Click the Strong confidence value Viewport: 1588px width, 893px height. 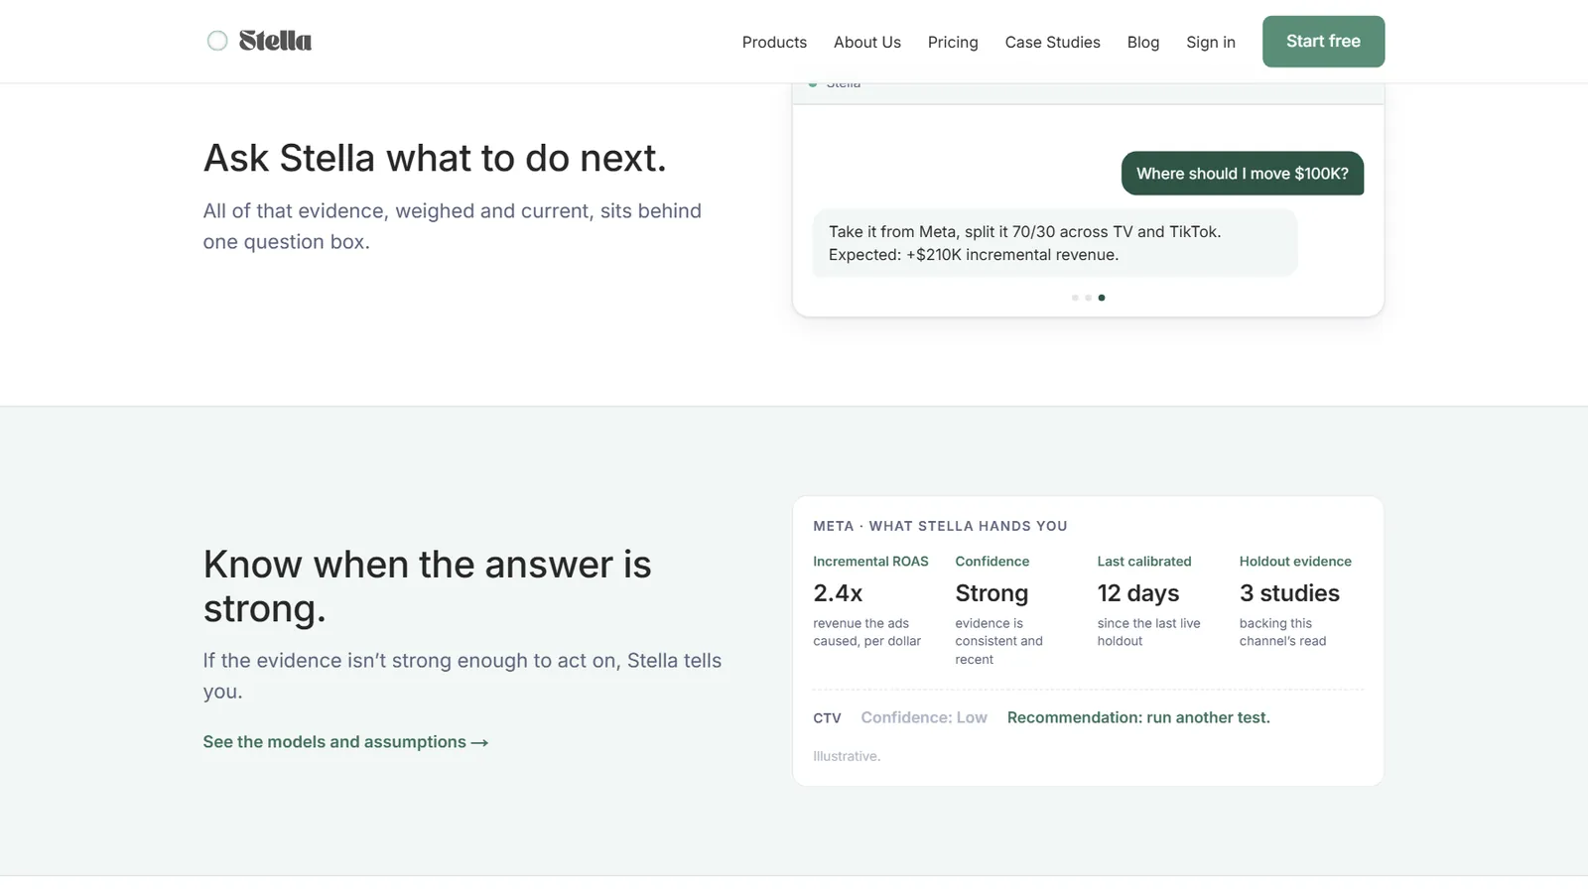[992, 593]
